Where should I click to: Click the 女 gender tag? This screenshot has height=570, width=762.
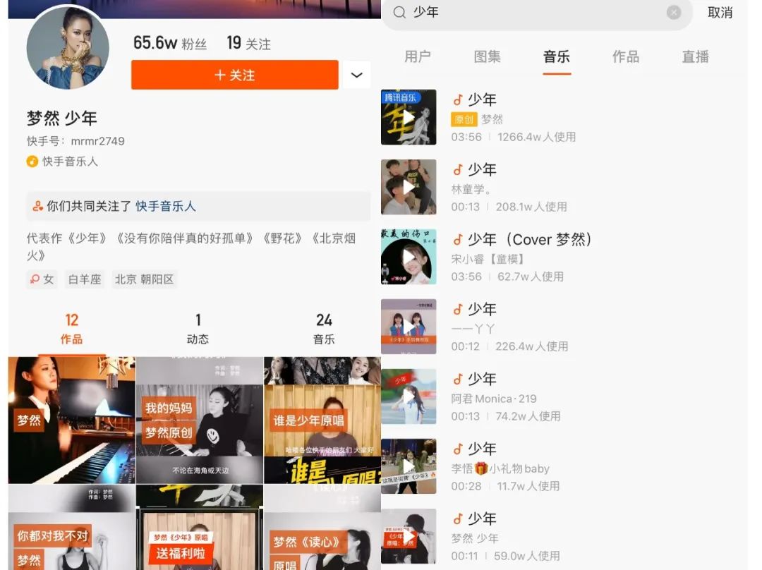click(42, 279)
